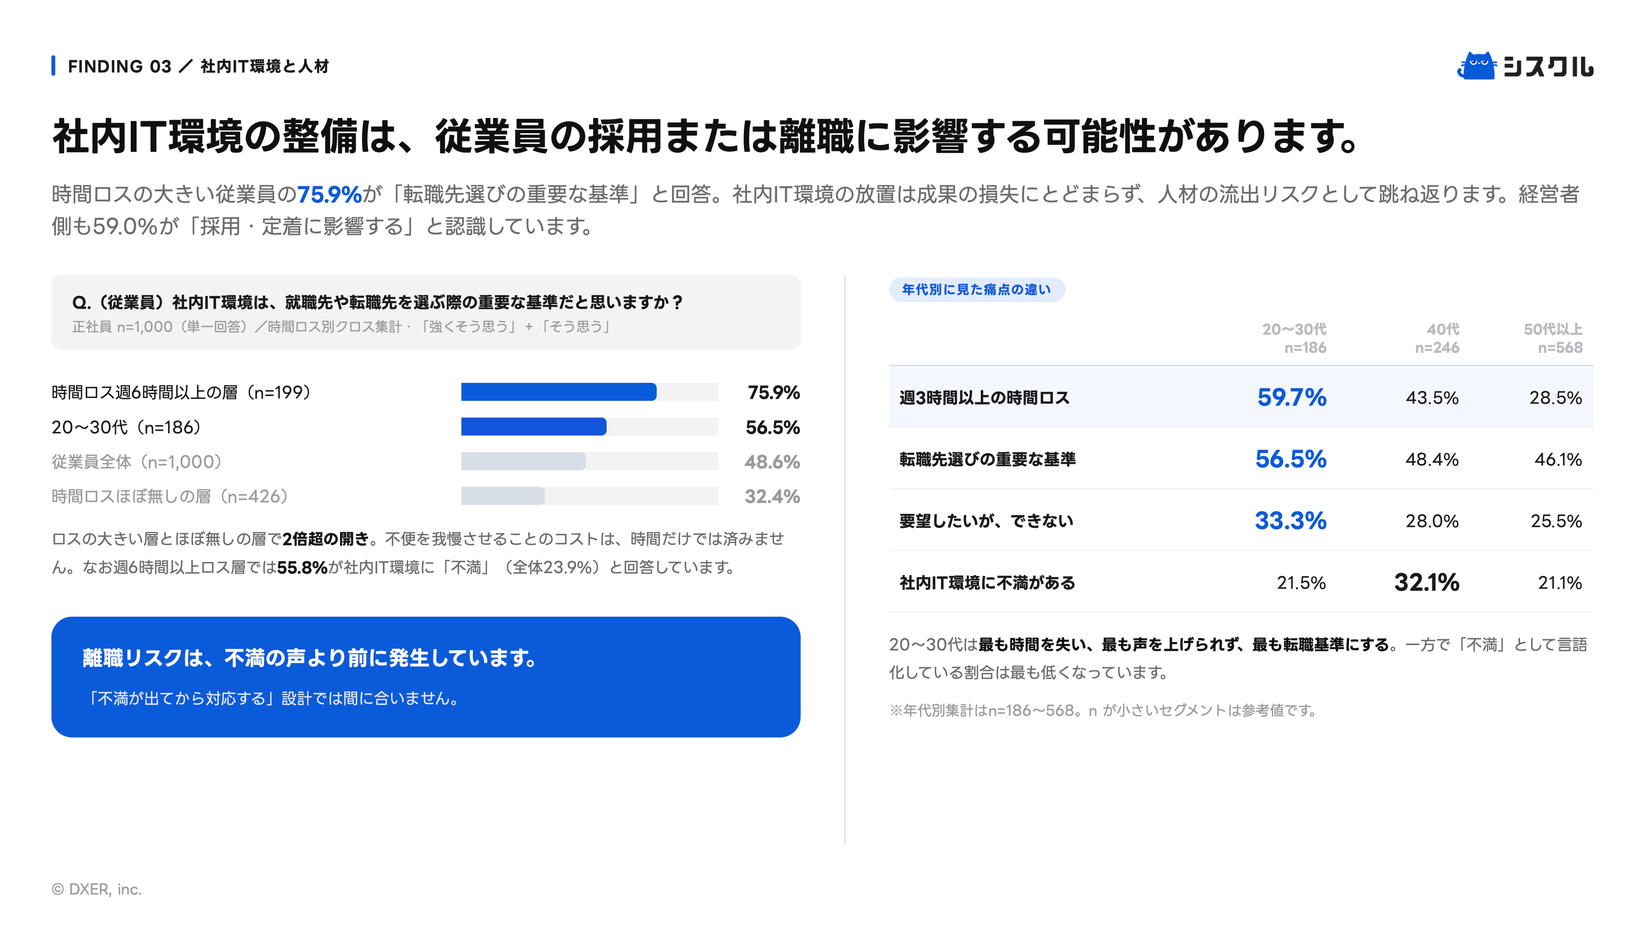Click the 32.4% bar for 時間ロスほぼ無しの層

tap(503, 496)
